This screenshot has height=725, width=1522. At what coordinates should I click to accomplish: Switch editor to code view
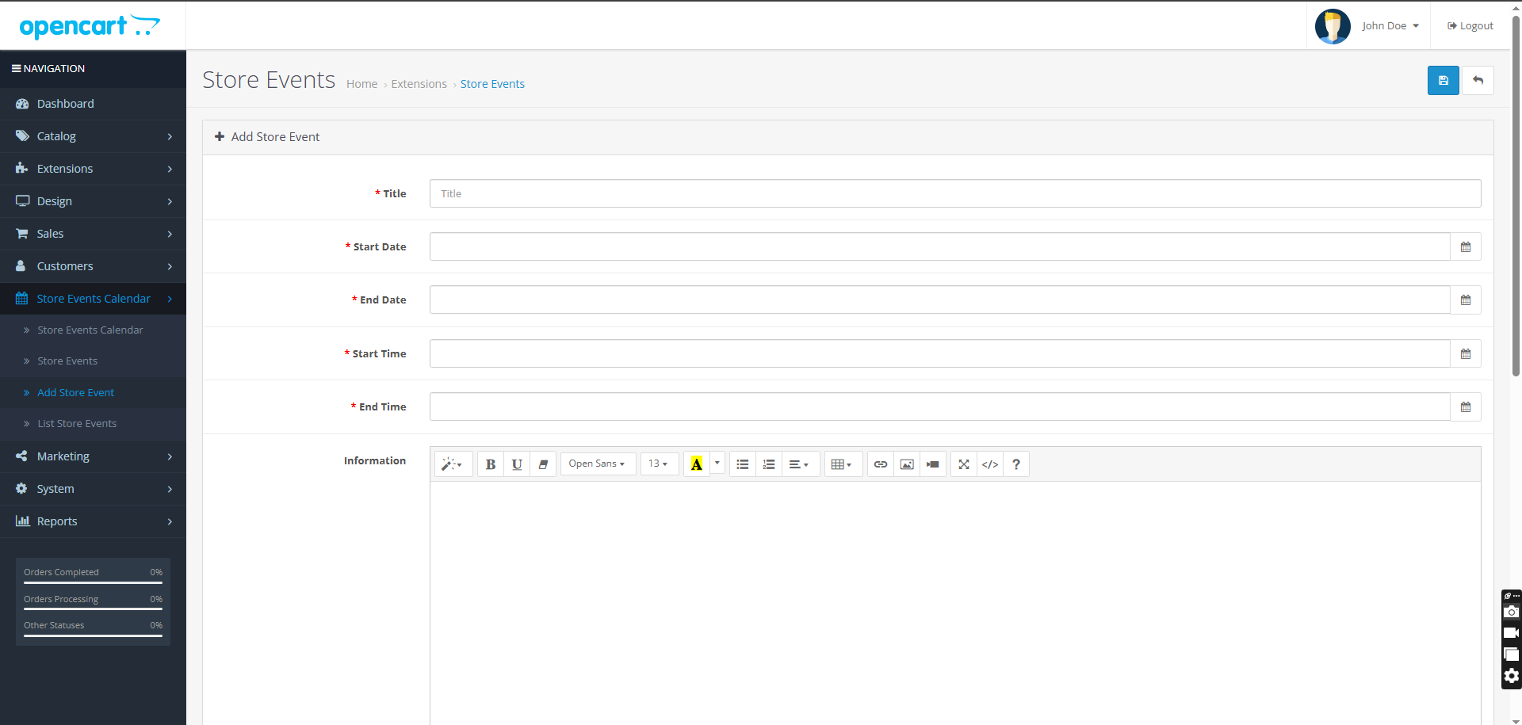[x=990, y=464]
